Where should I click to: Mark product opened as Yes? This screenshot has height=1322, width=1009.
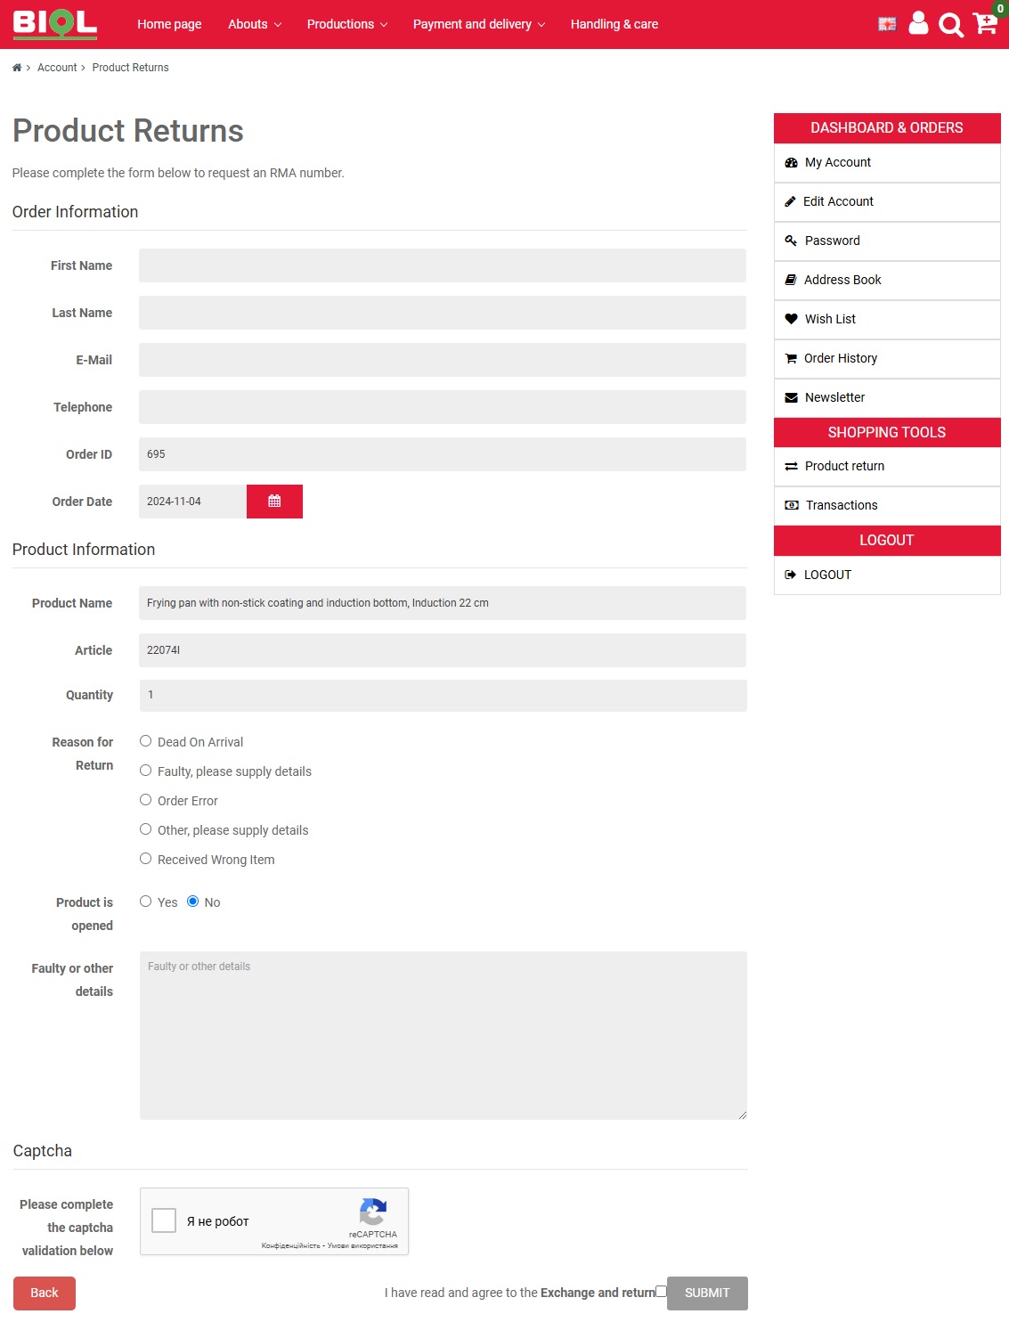(x=146, y=902)
